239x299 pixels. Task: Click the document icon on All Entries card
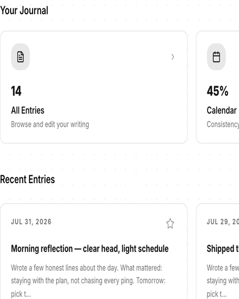20,57
